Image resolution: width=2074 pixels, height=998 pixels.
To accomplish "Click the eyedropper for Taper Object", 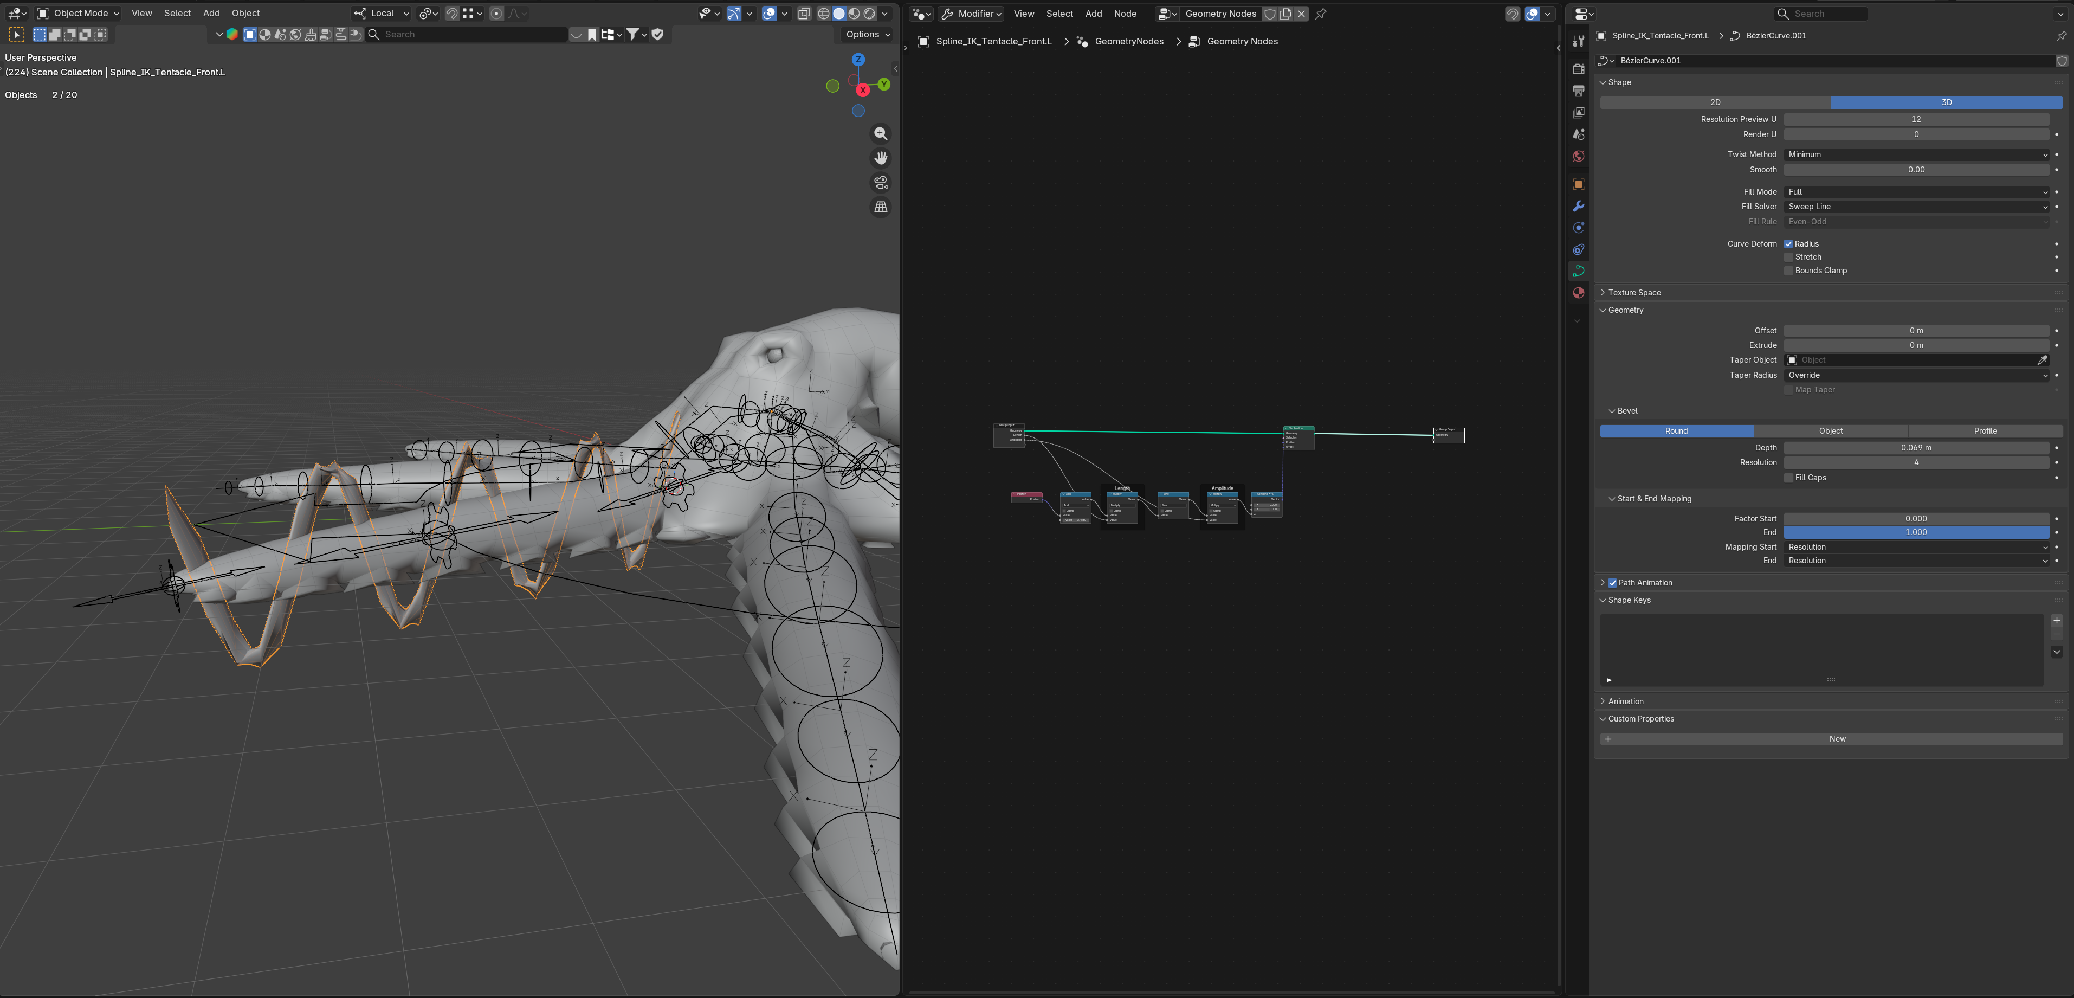I will (x=2042, y=360).
